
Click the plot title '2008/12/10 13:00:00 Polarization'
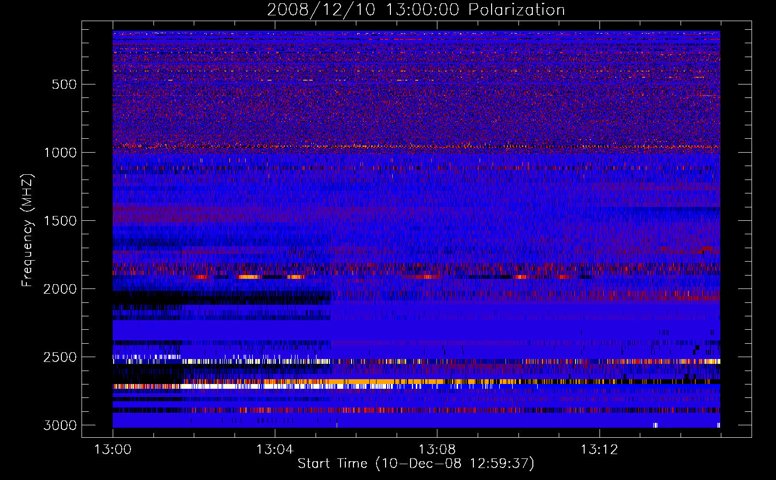point(416,10)
